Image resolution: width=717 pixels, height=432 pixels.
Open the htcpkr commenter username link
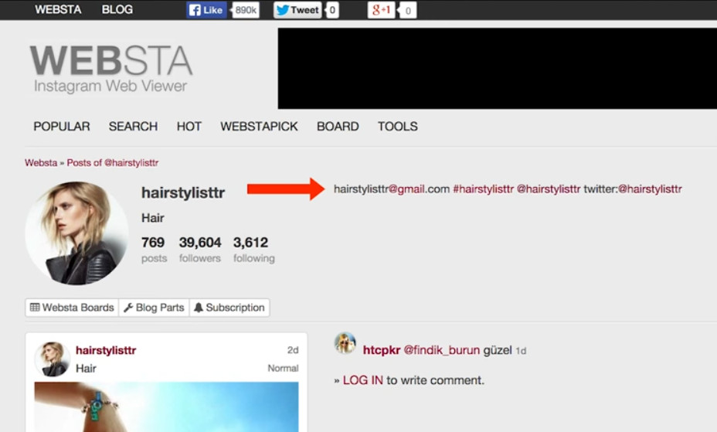click(382, 350)
